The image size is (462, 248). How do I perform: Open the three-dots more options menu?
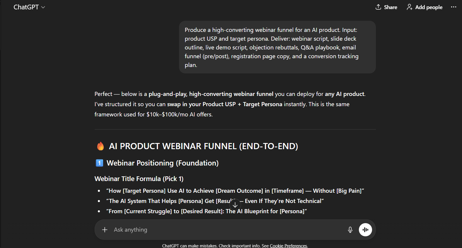click(x=454, y=7)
